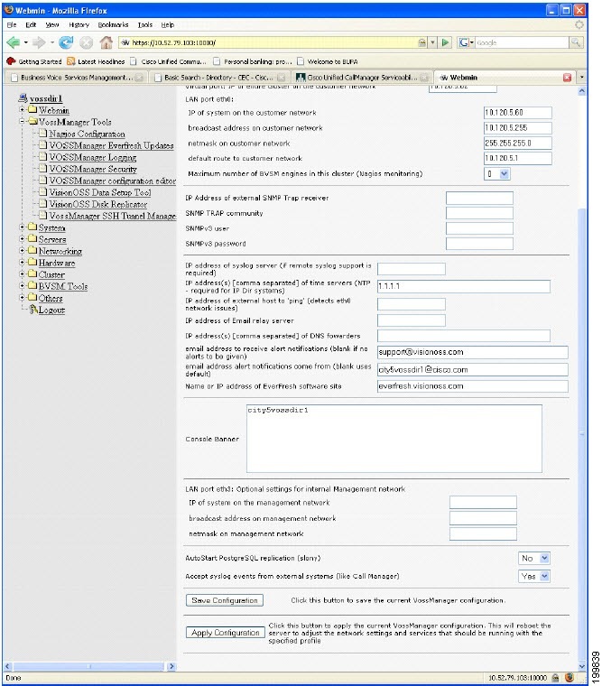Viewport: 602px width, 686px height.
Task: Switch to Basic Search Directory tab
Action: pyautogui.click(x=219, y=78)
